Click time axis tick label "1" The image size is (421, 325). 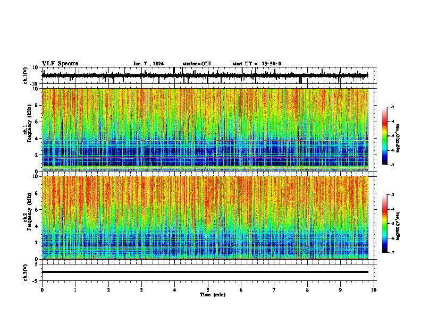(75, 290)
